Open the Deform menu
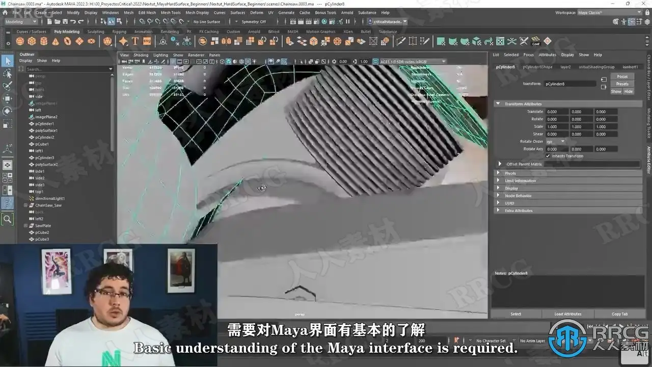The width and height of the screenshot is (652, 367). point(257,12)
